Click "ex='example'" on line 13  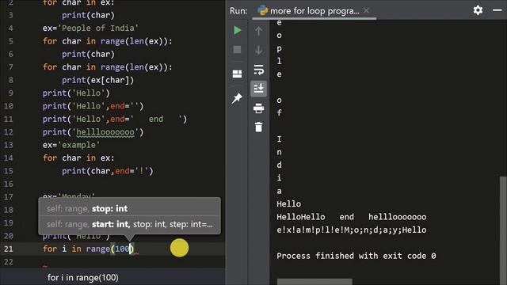[71, 145]
